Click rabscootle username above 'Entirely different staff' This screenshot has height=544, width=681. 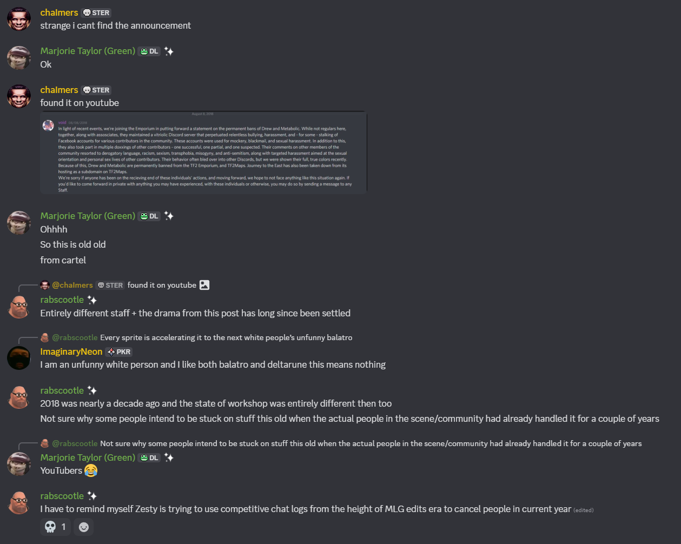pos(62,300)
